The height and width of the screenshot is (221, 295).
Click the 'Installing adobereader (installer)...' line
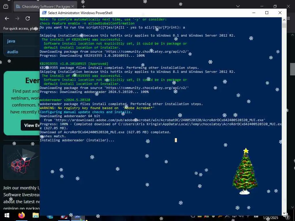tap(77, 140)
